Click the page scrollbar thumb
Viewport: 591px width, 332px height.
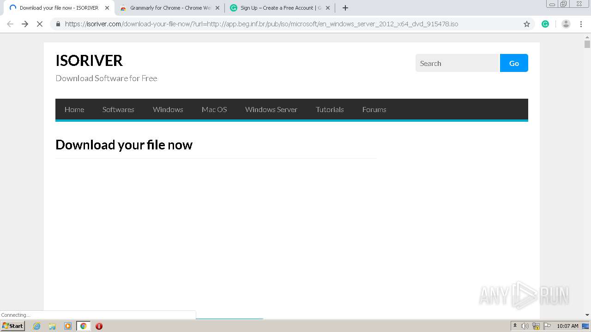[587, 44]
